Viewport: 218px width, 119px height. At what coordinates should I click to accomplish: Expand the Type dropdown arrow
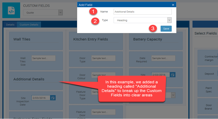[x=169, y=20]
